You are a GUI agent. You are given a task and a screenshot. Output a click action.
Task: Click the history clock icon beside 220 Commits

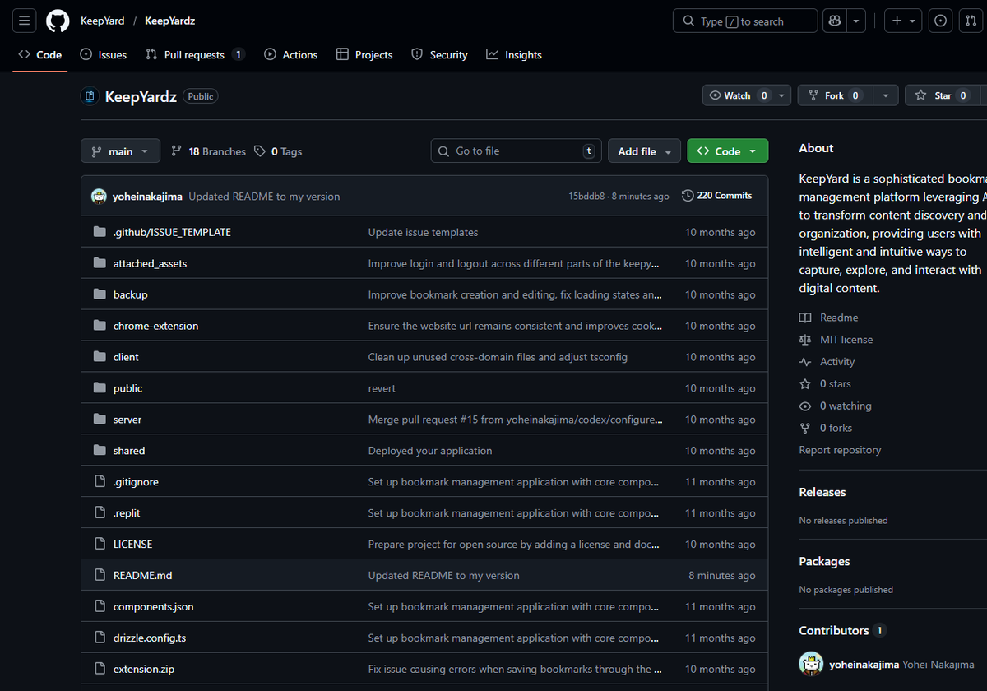point(688,196)
